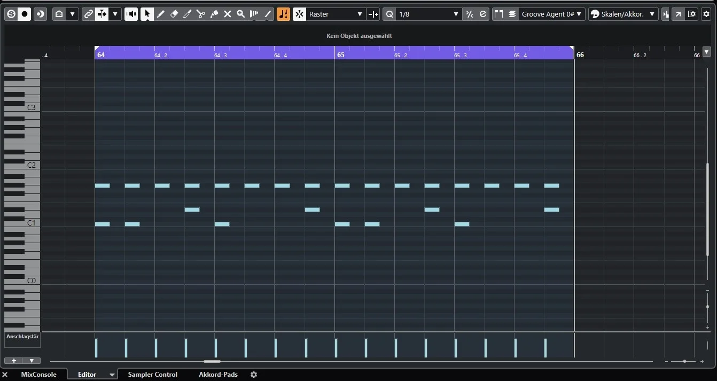Viewport: 717px width, 381px height.
Task: Select the Time Warp tool
Action: tap(254, 14)
